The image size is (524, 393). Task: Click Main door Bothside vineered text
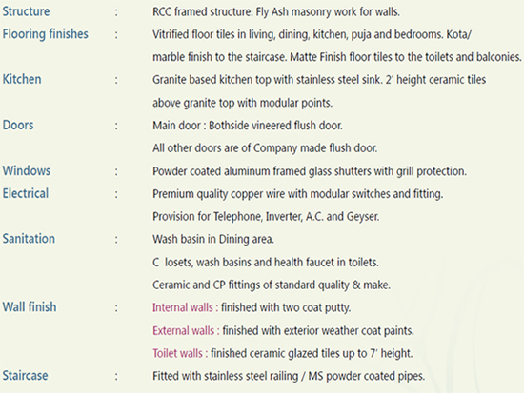(248, 126)
